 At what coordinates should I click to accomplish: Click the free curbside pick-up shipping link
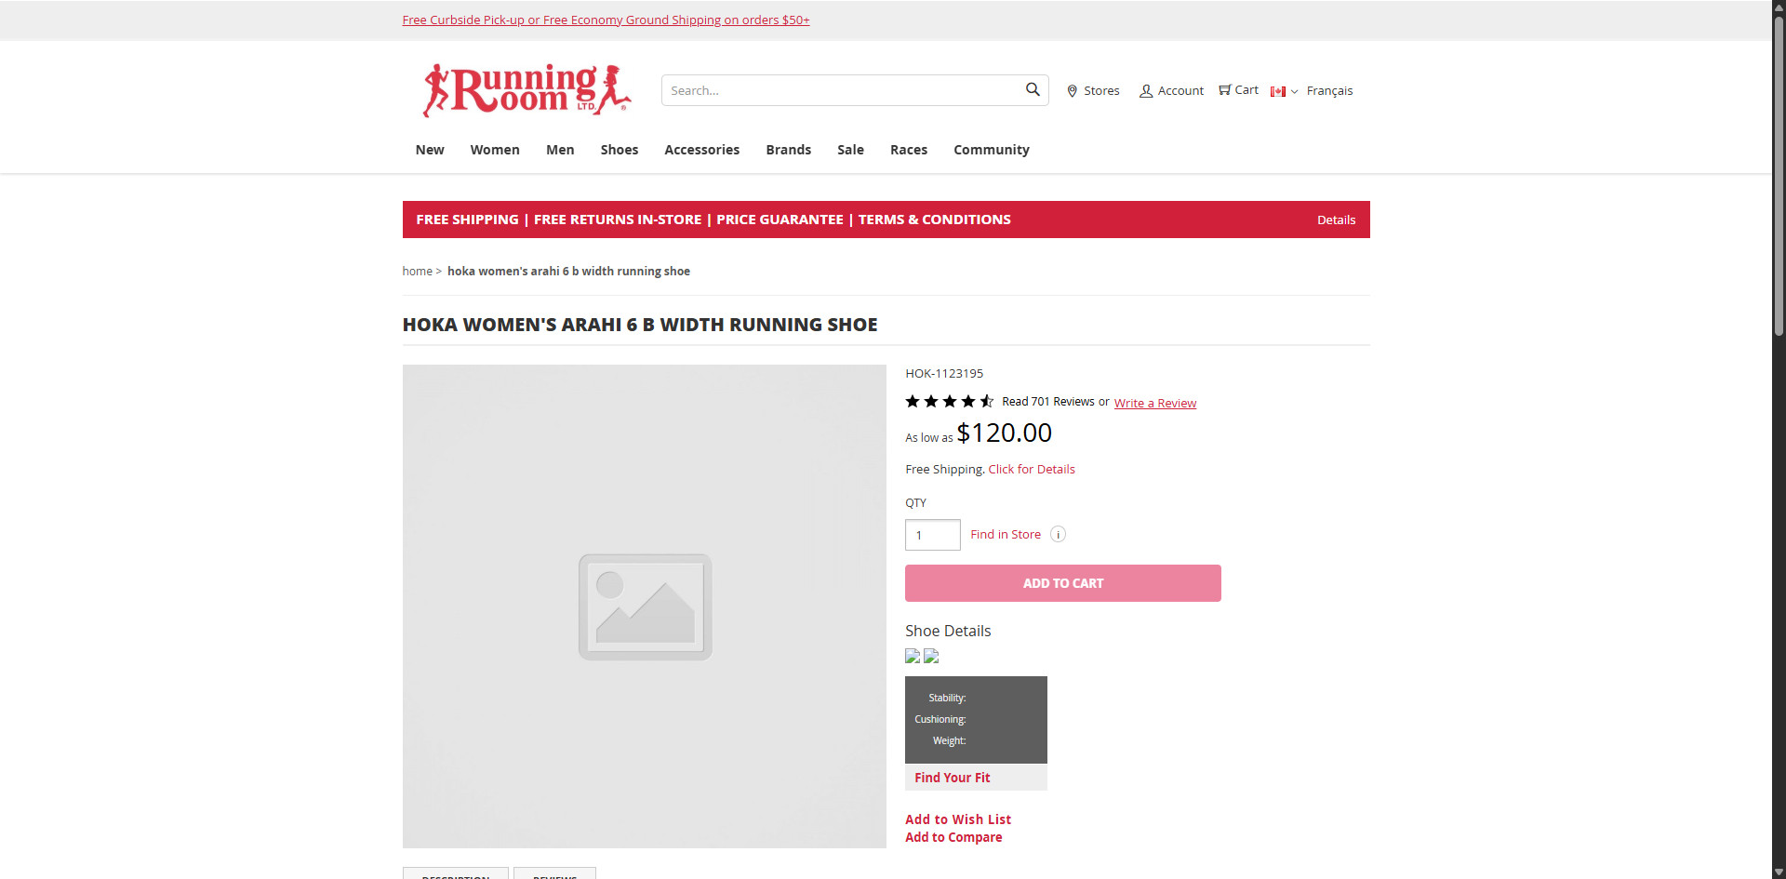pyautogui.click(x=606, y=20)
